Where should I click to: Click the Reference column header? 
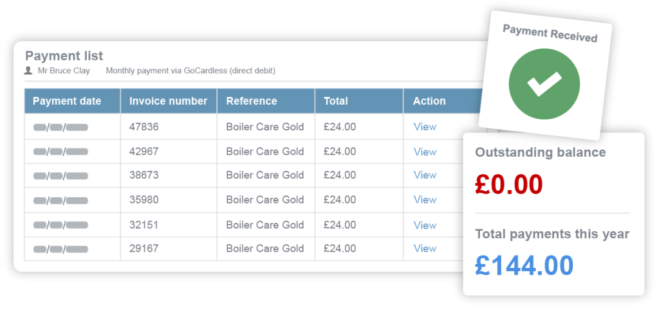(252, 101)
